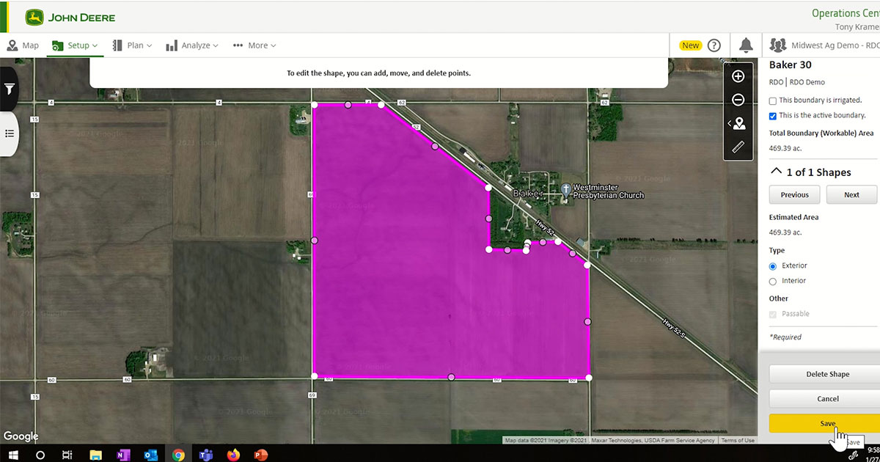Open the measure distance tool
The image size is (880, 462).
738,147
